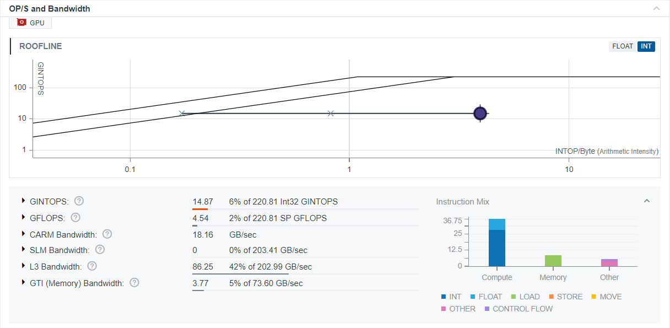
Task: Click the help icon next to GINTOPS
Action: [x=79, y=201]
